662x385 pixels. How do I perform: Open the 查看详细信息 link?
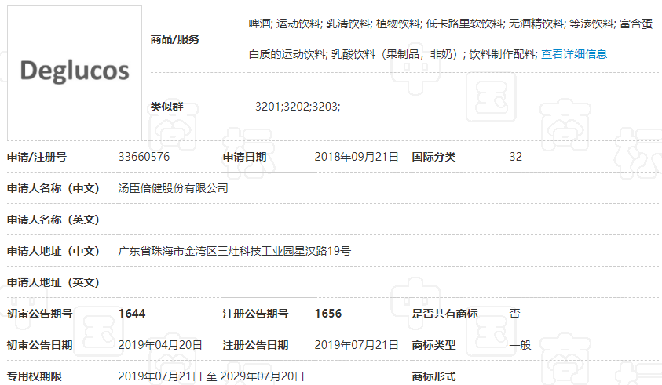[574, 54]
